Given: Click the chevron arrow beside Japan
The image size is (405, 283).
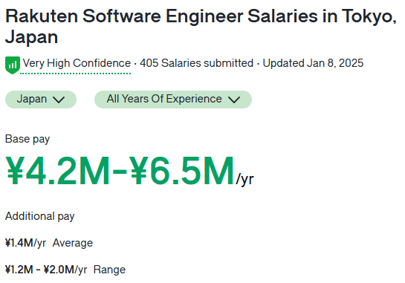Looking at the screenshot, I should 59,100.
